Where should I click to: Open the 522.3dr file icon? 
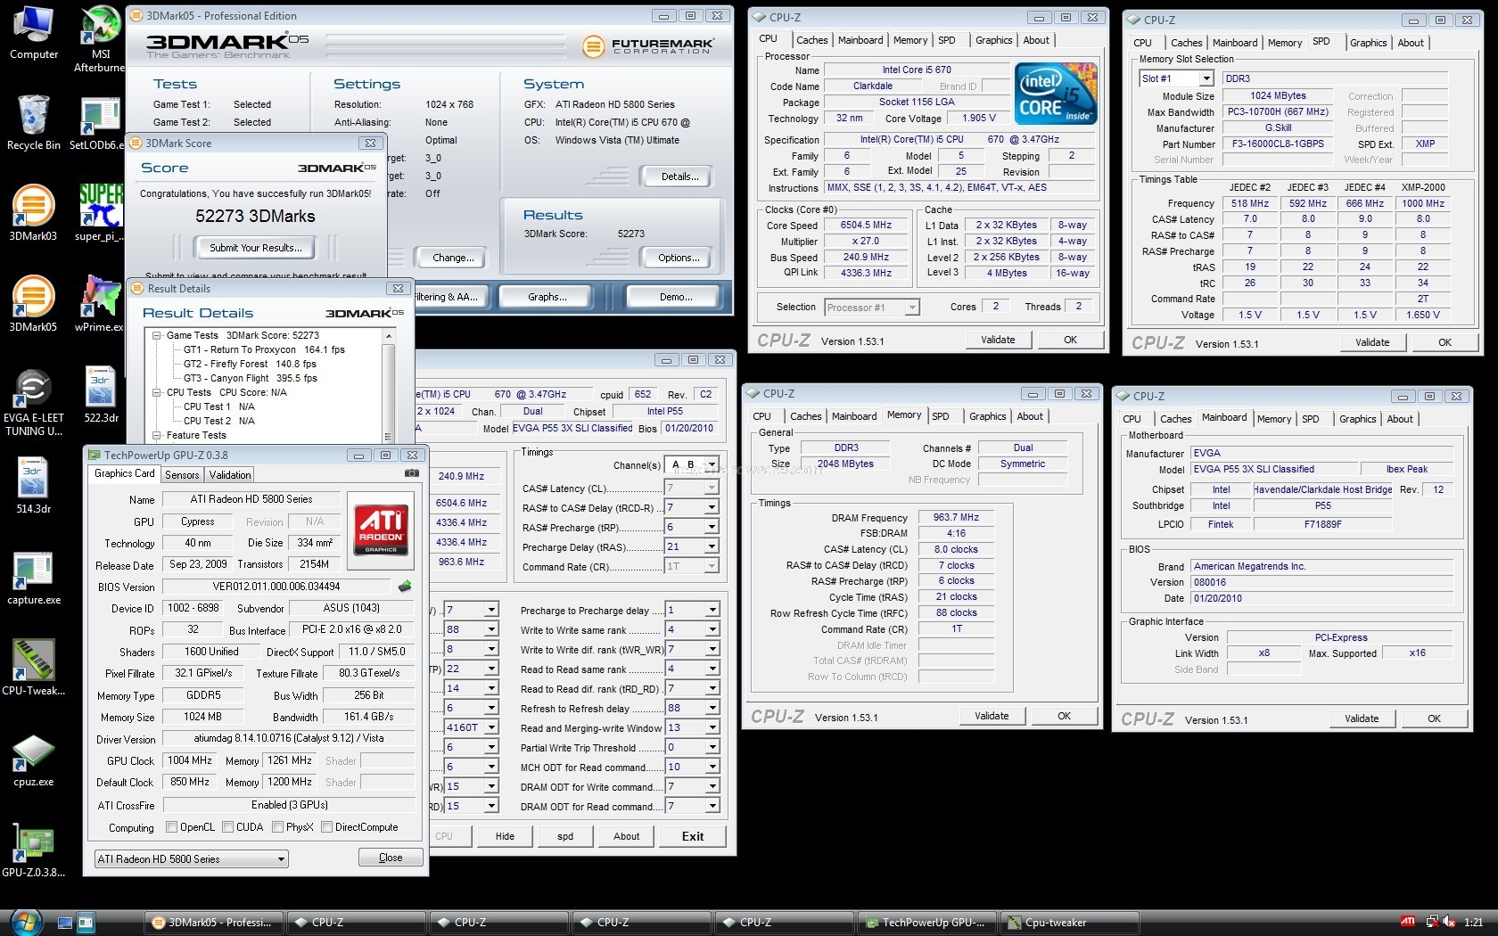(x=101, y=395)
